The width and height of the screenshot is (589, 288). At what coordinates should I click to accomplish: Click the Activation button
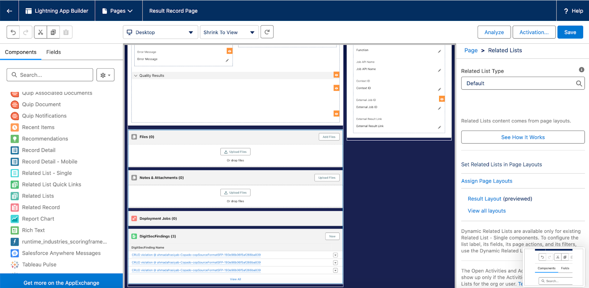534,32
